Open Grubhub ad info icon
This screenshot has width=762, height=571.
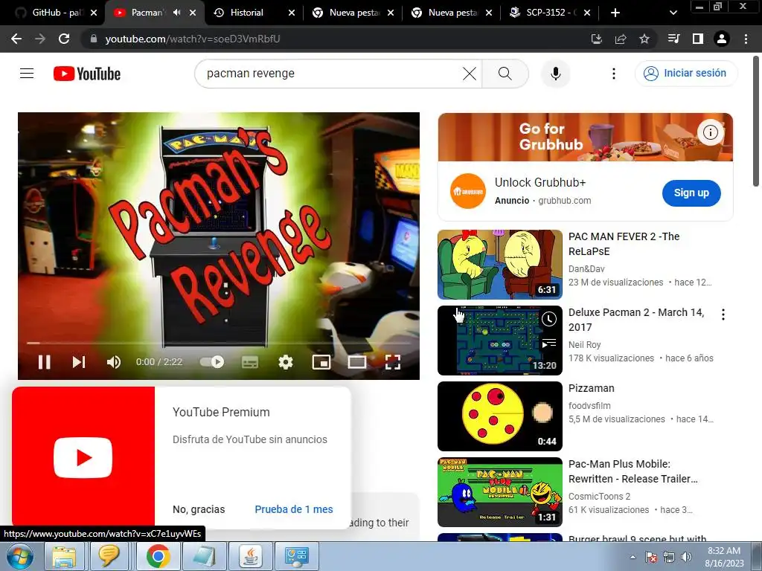point(711,132)
